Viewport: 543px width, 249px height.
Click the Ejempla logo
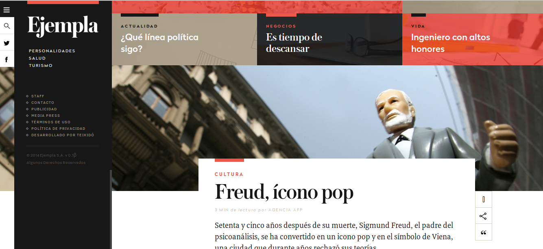[x=63, y=26]
